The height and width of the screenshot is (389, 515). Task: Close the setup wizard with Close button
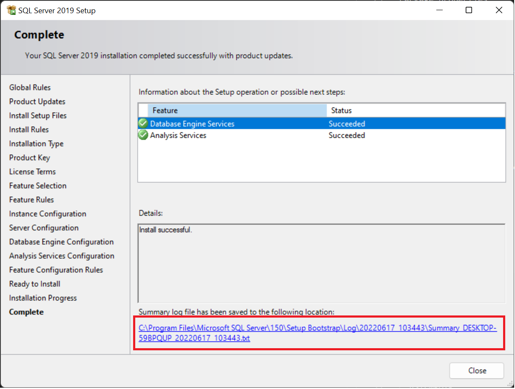(476, 370)
